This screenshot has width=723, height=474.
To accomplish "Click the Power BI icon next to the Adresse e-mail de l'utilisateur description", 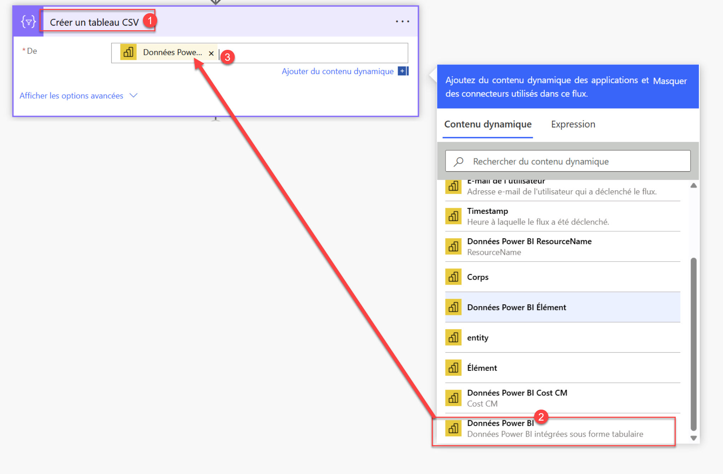I will (453, 186).
